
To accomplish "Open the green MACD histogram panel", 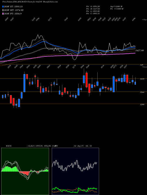I will coord(25,171).
